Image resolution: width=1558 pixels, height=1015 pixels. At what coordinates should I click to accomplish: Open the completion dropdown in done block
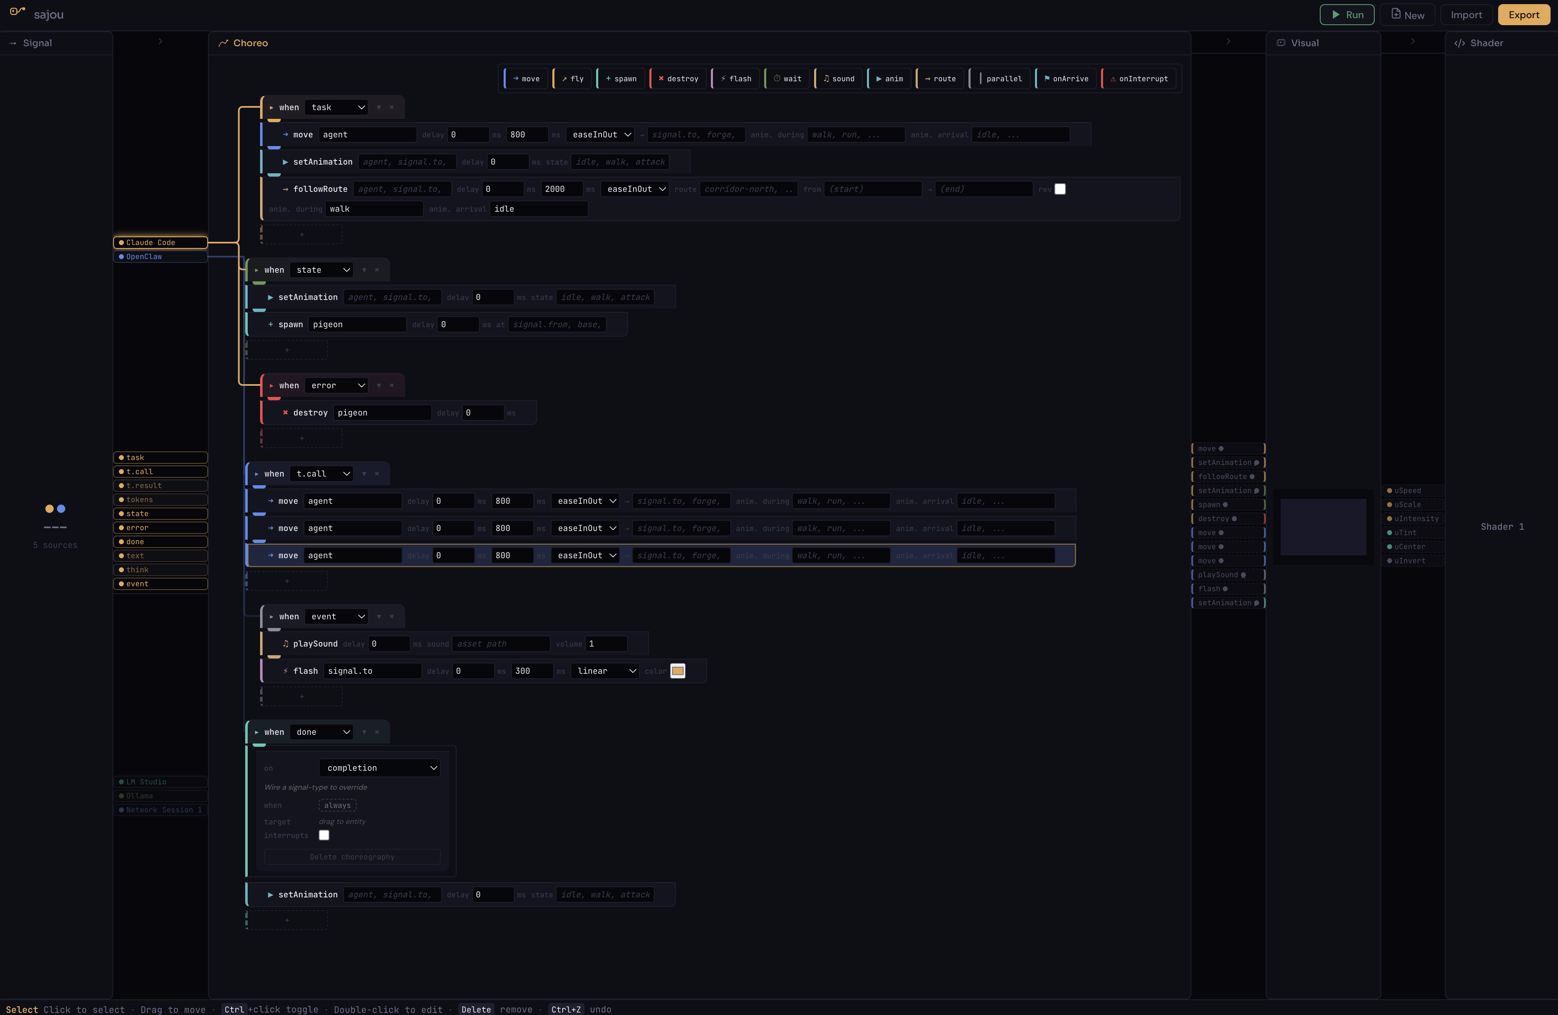pos(379,767)
